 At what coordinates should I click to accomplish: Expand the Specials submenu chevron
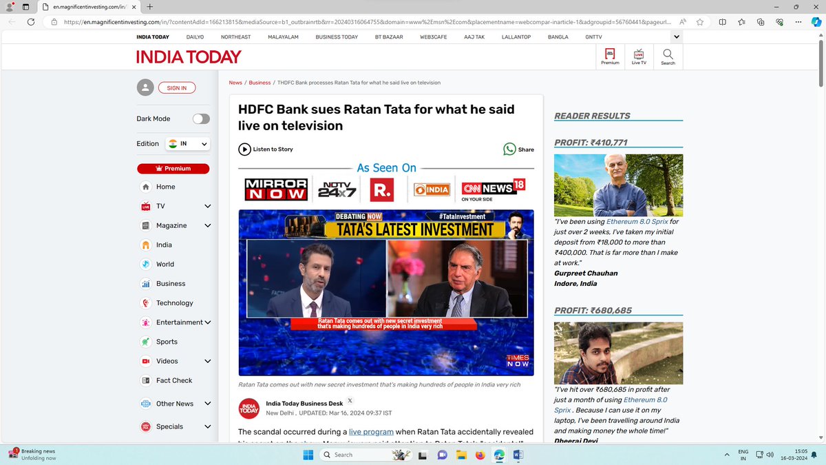point(207,426)
